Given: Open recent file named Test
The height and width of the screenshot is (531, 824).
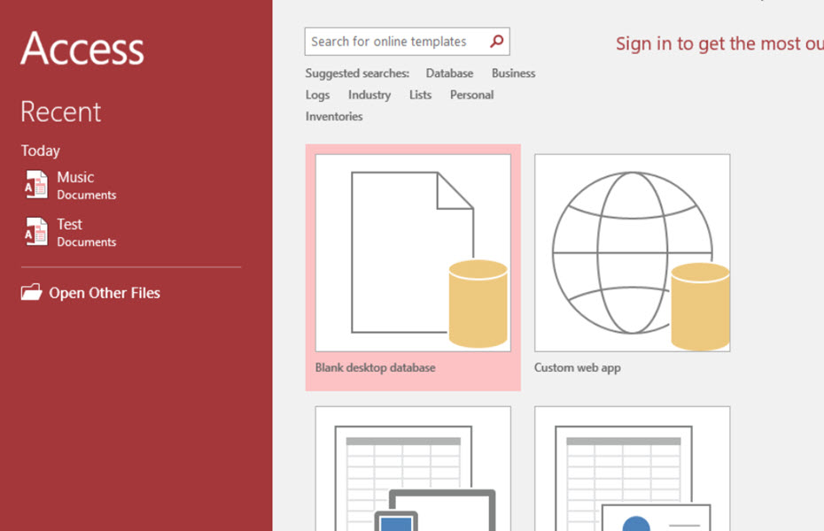Looking at the screenshot, I should coord(69,225).
